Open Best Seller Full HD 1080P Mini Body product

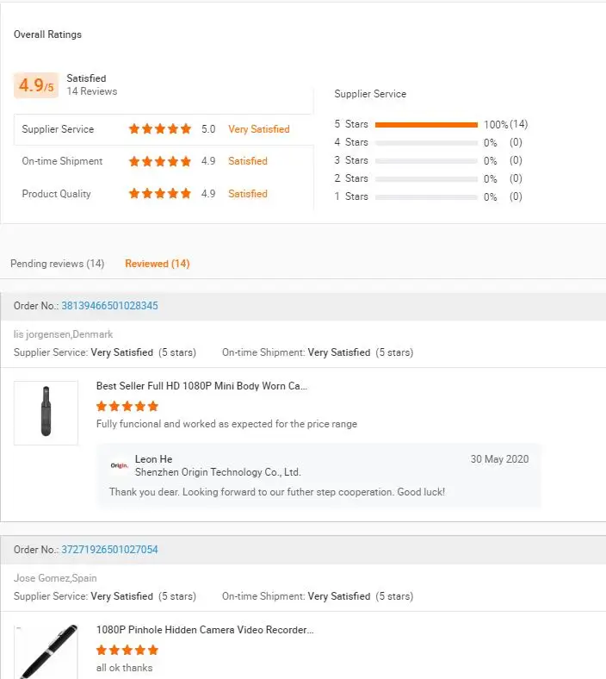point(201,387)
